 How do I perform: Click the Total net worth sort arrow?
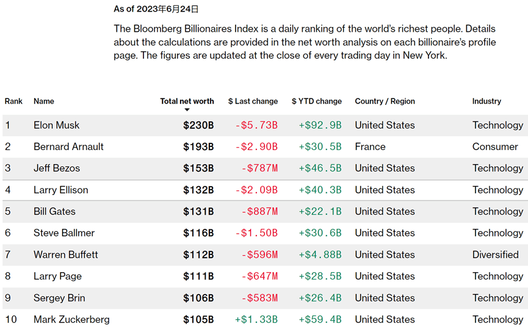(x=187, y=110)
